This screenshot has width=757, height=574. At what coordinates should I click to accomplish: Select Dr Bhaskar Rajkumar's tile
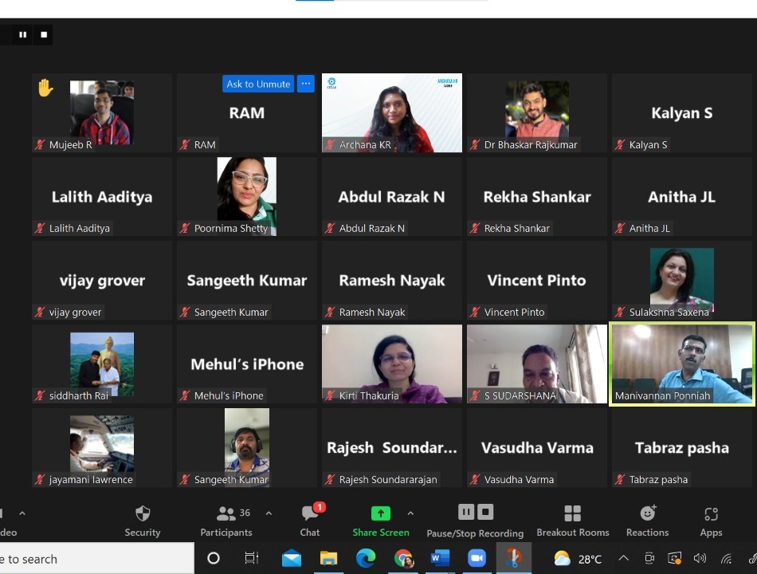pos(537,112)
